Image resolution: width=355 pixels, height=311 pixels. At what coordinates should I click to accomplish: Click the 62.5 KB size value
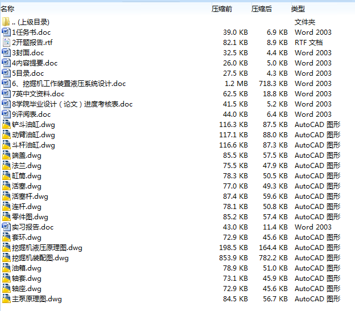(236, 93)
